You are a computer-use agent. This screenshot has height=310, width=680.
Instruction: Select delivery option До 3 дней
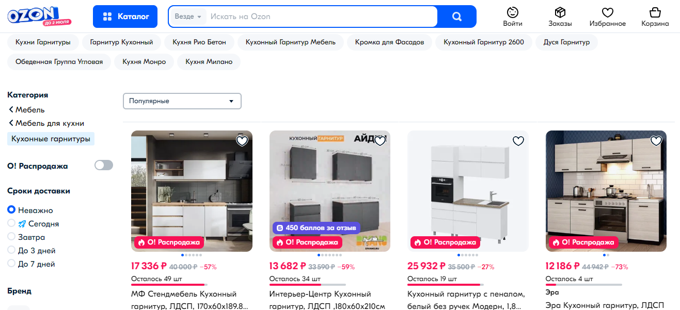coord(31,251)
